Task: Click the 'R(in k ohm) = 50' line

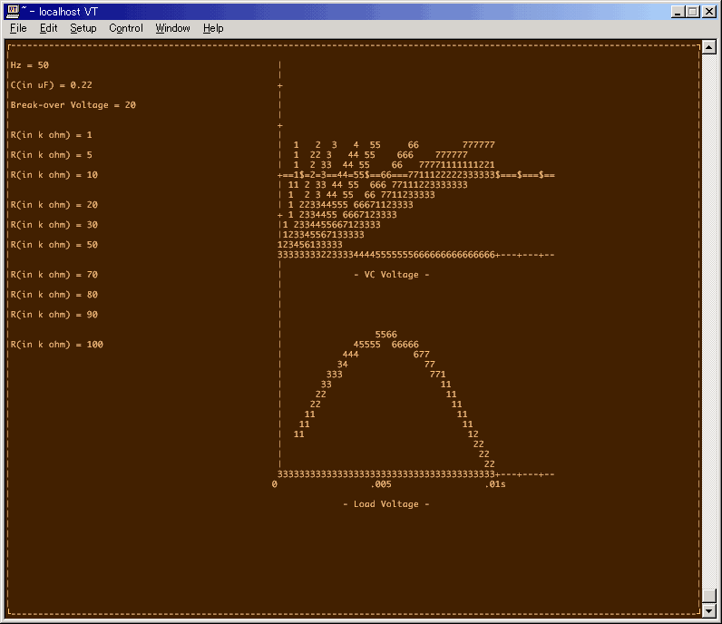Action: [x=54, y=245]
